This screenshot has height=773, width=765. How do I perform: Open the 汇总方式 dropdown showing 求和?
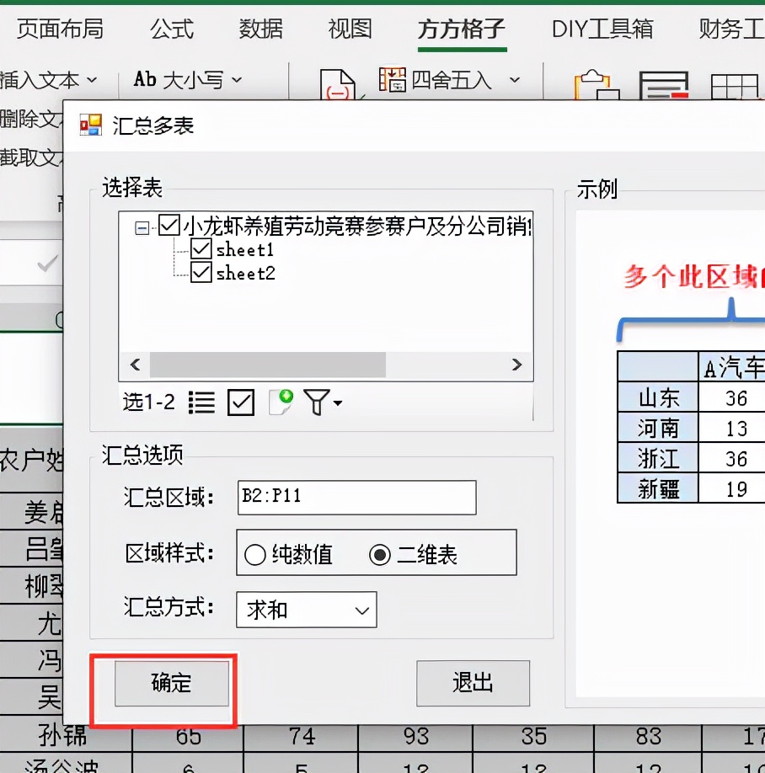(305, 610)
